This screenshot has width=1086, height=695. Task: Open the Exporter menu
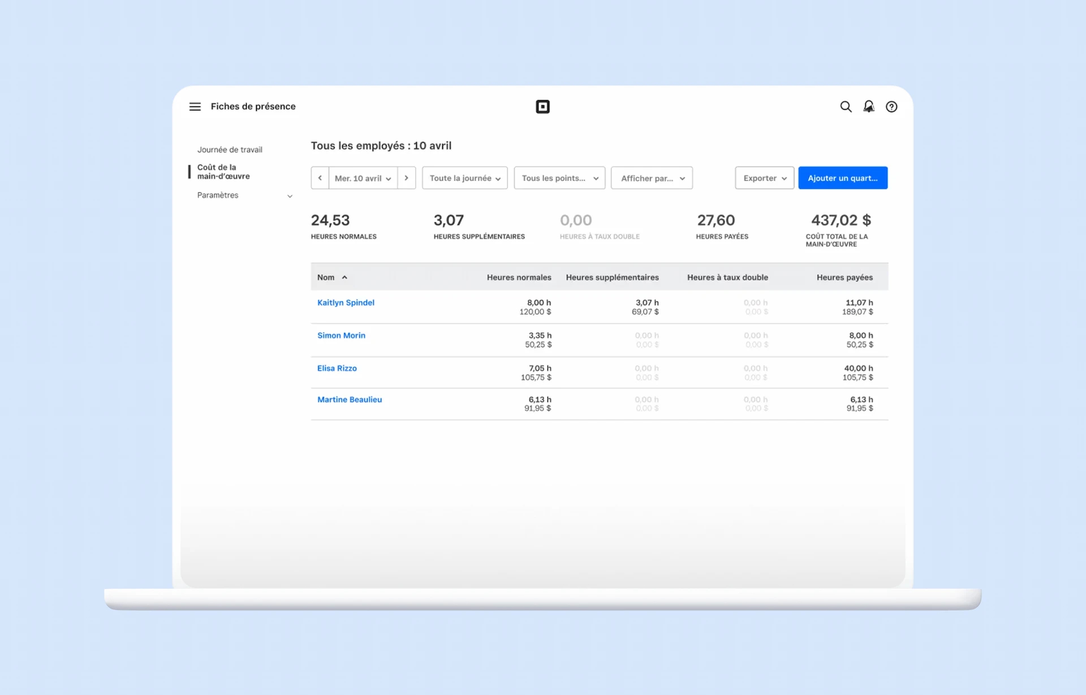pyautogui.click(x=764, y=178)
